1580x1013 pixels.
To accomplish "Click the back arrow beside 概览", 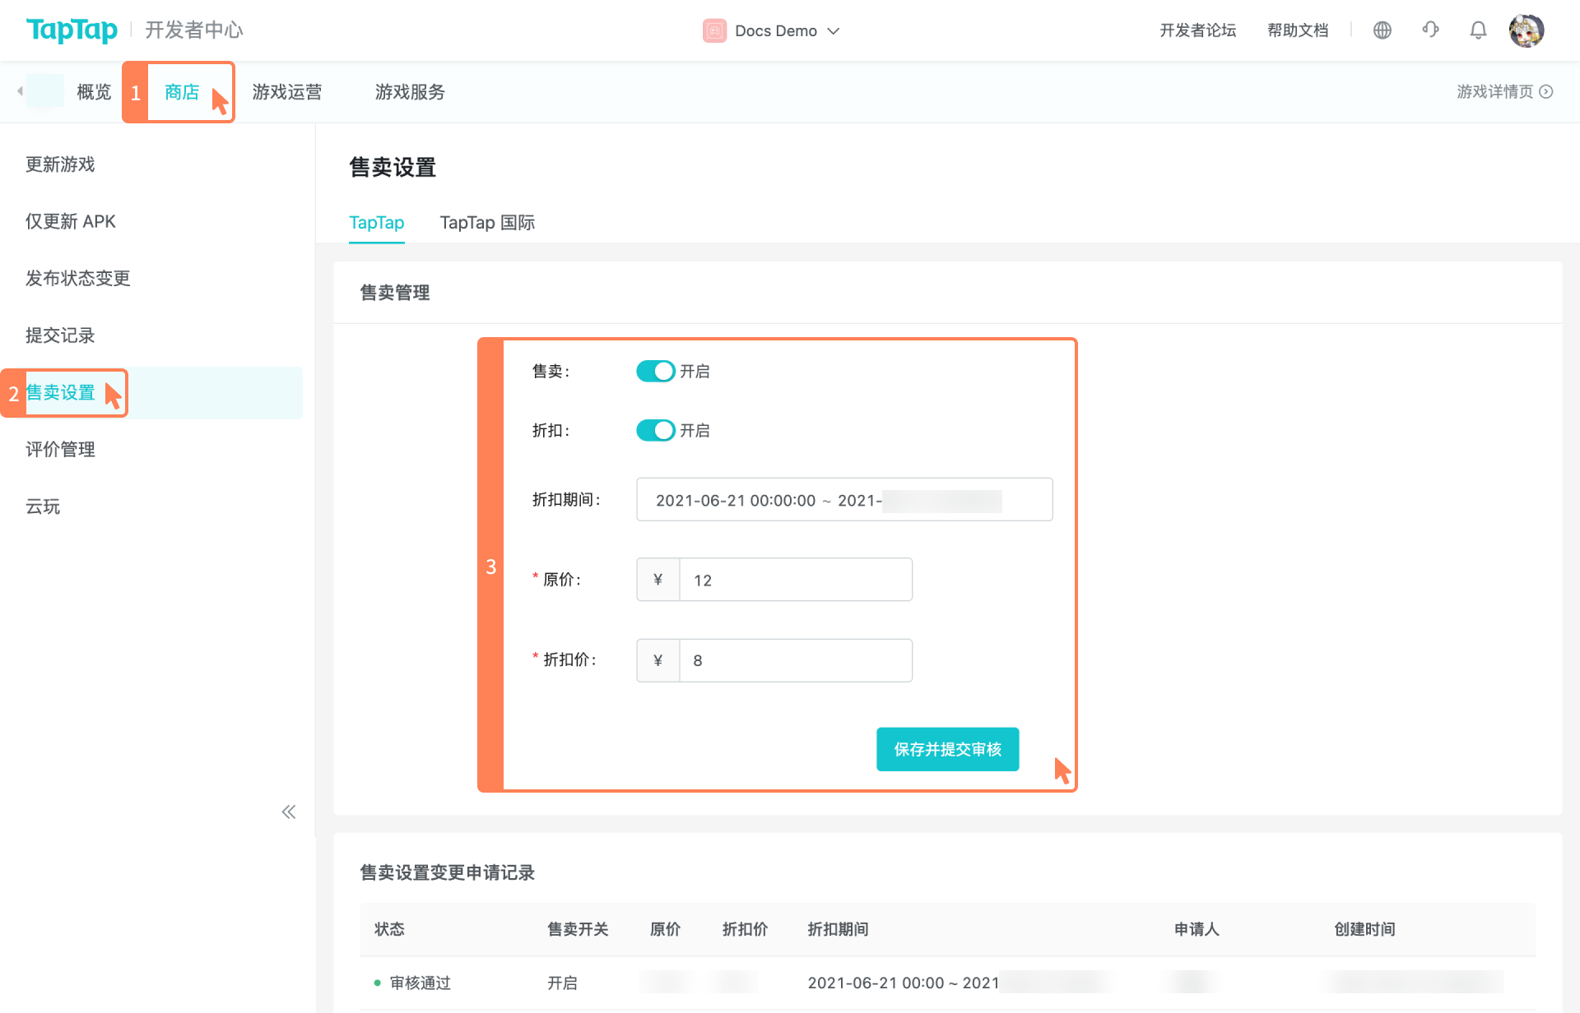I will click(x=18, y=91).
